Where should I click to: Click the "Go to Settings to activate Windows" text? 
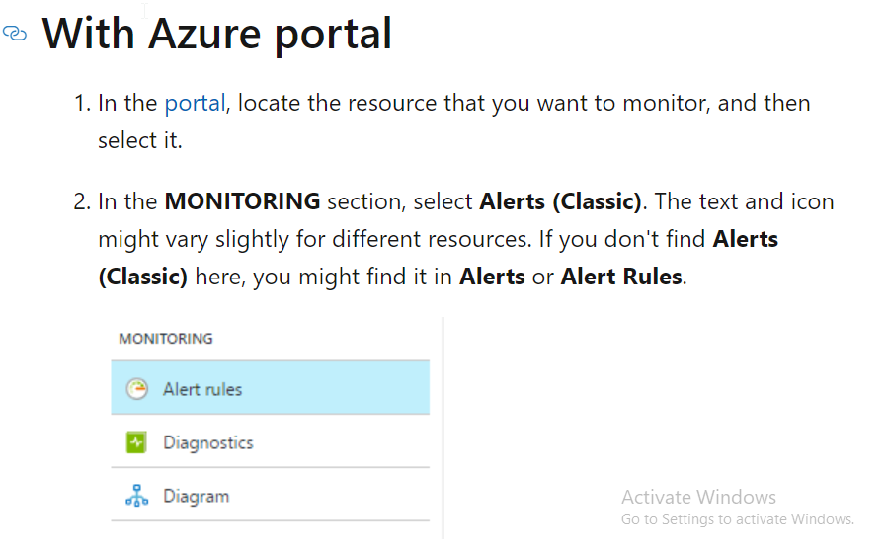click(x=737, y=519)
